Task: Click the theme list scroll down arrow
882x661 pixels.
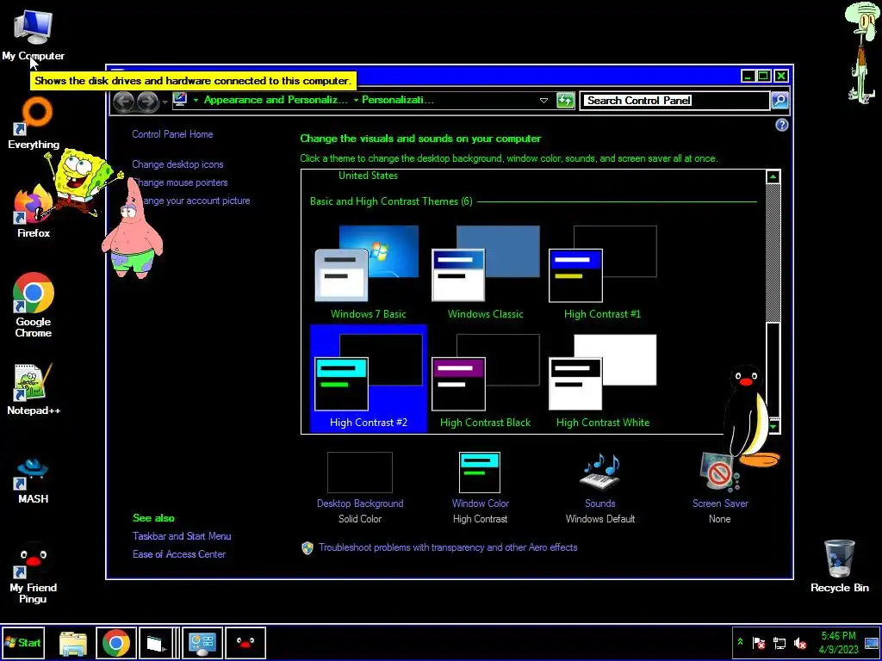Action: click(773, 427)
